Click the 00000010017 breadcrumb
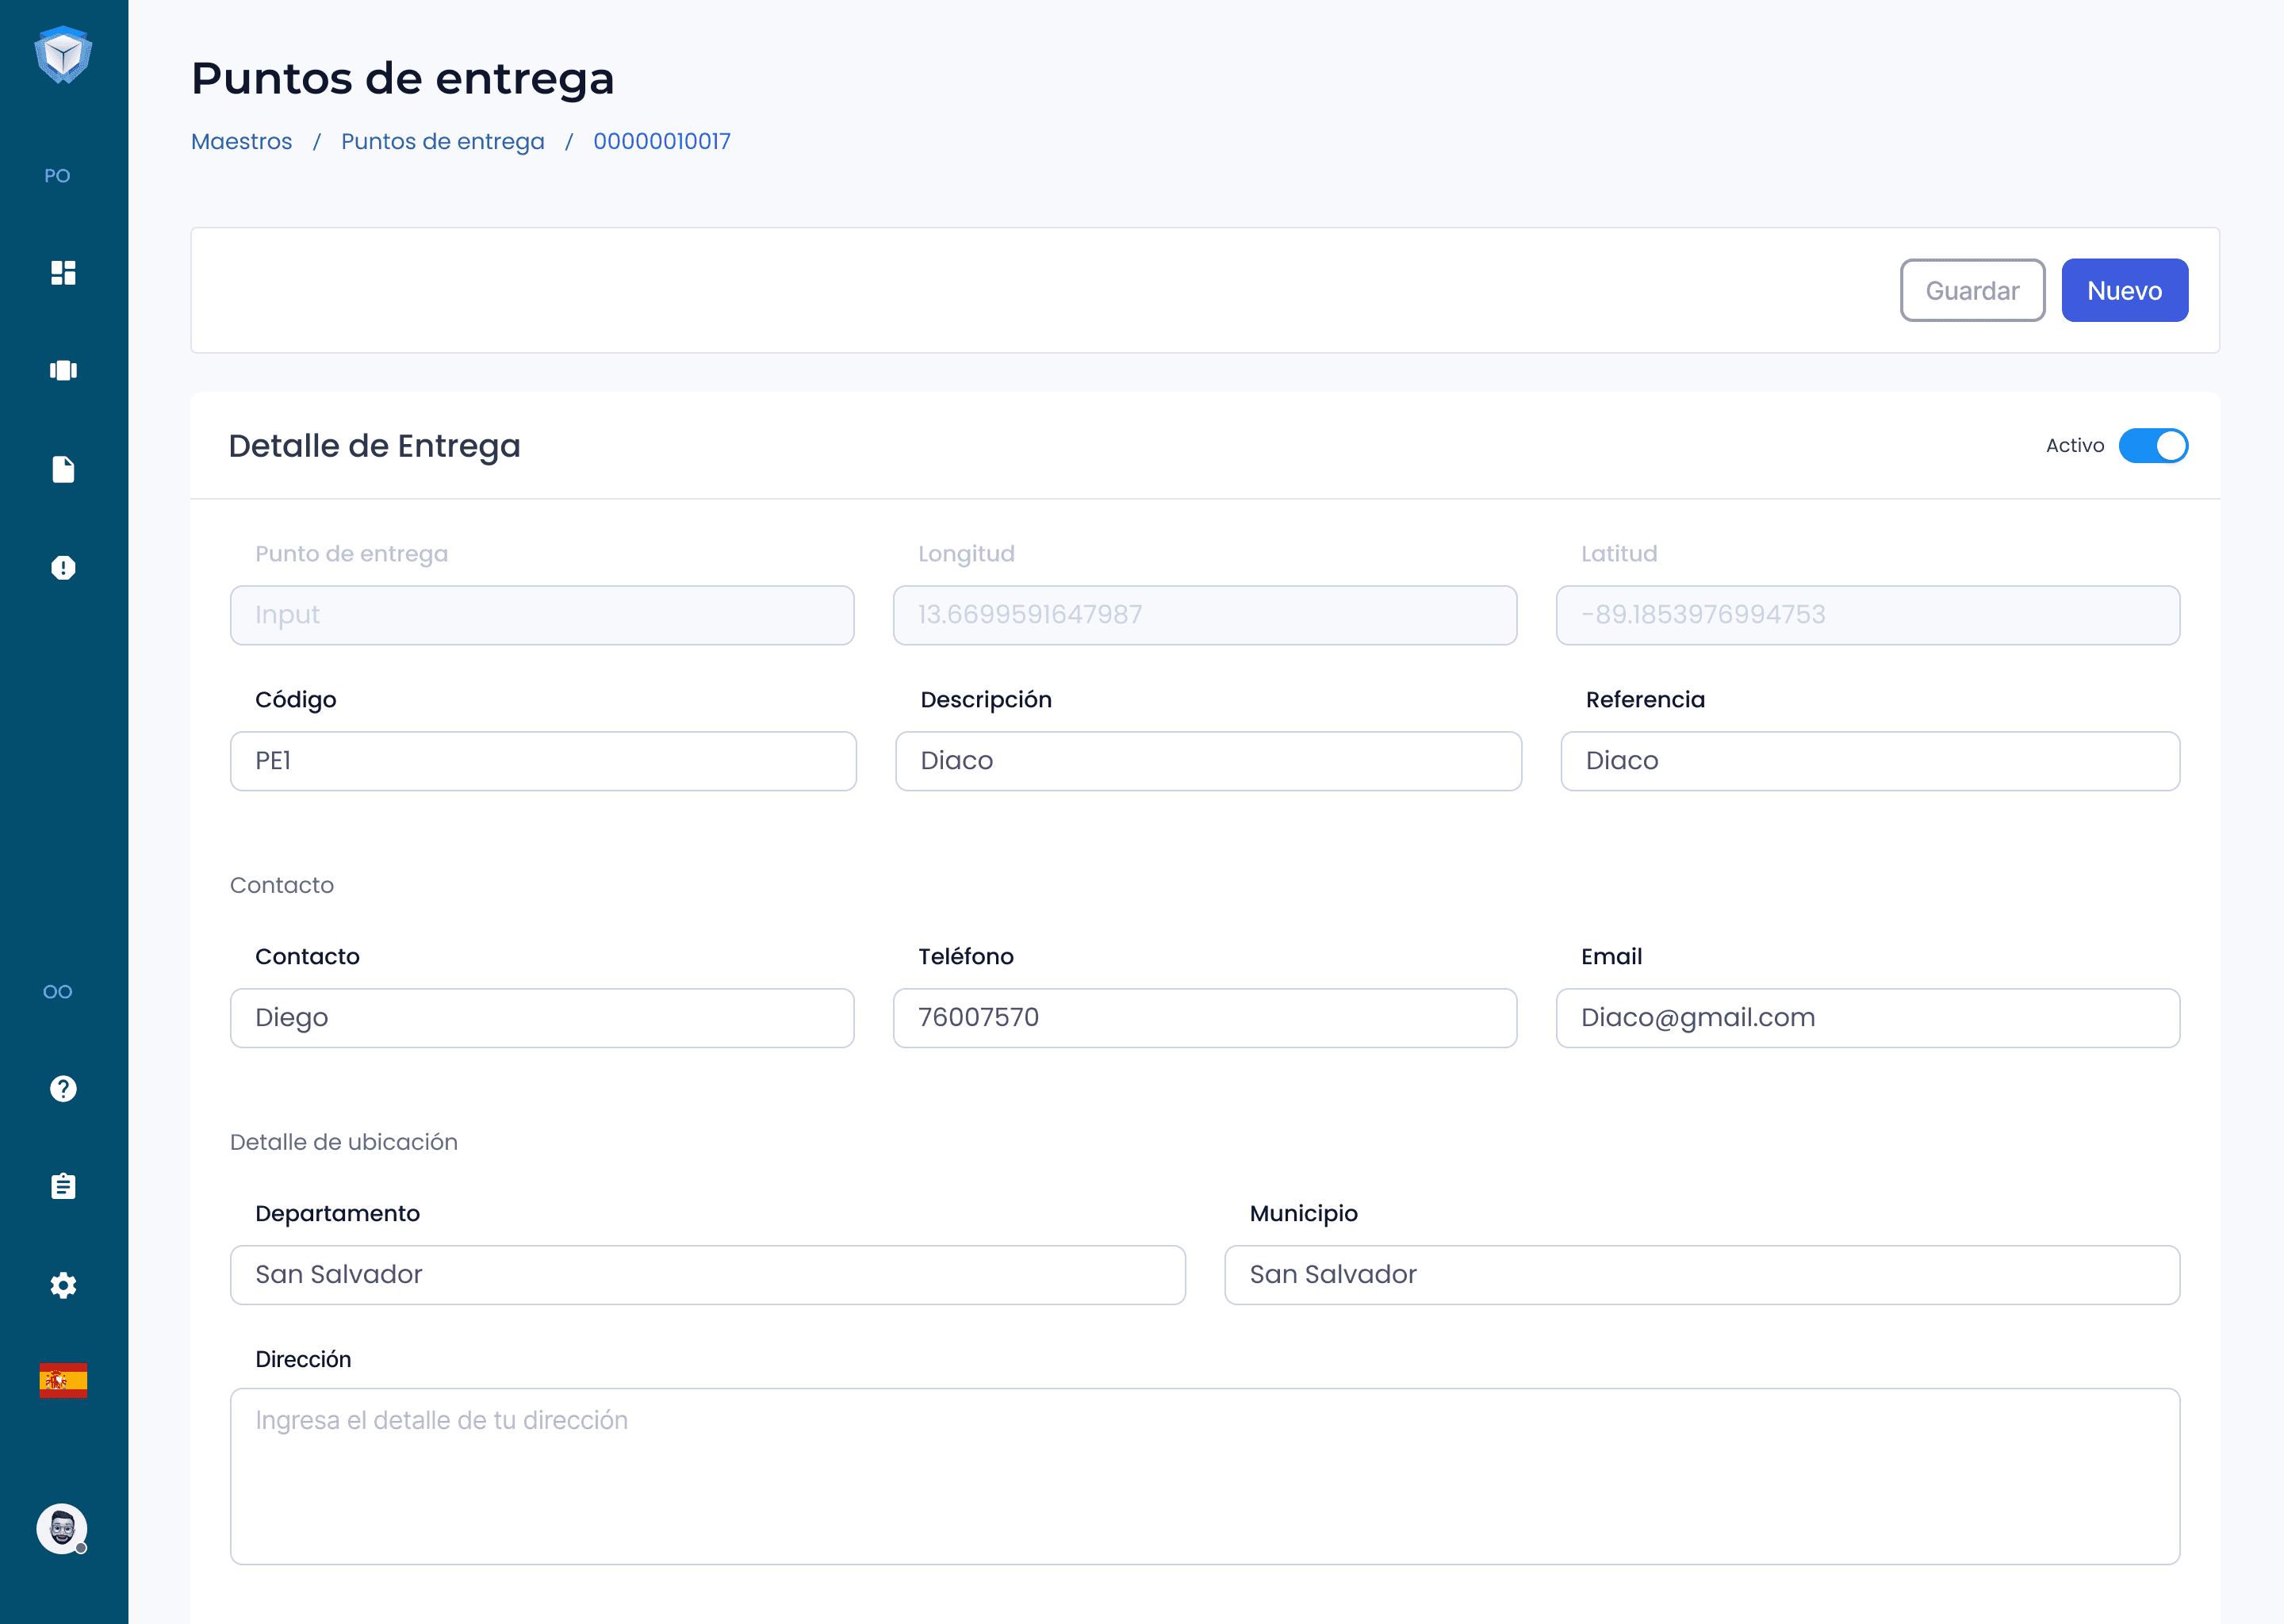2284x1624 pixels. point(661,141)
